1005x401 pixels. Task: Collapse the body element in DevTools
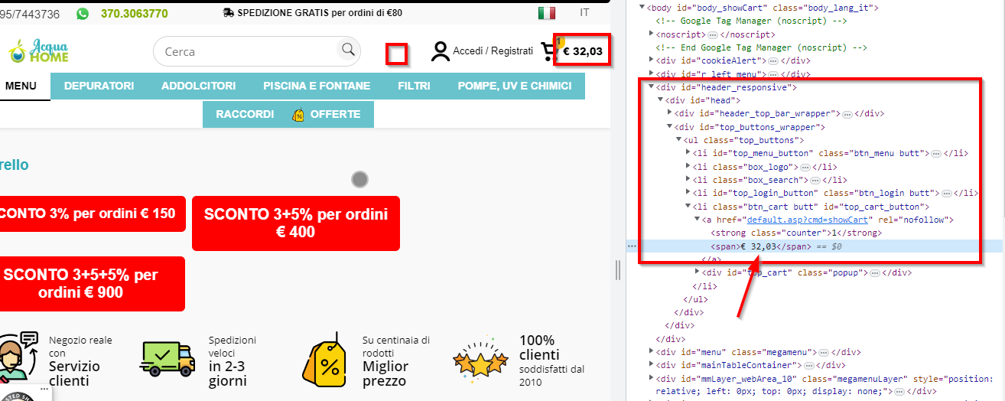point(642,8)
